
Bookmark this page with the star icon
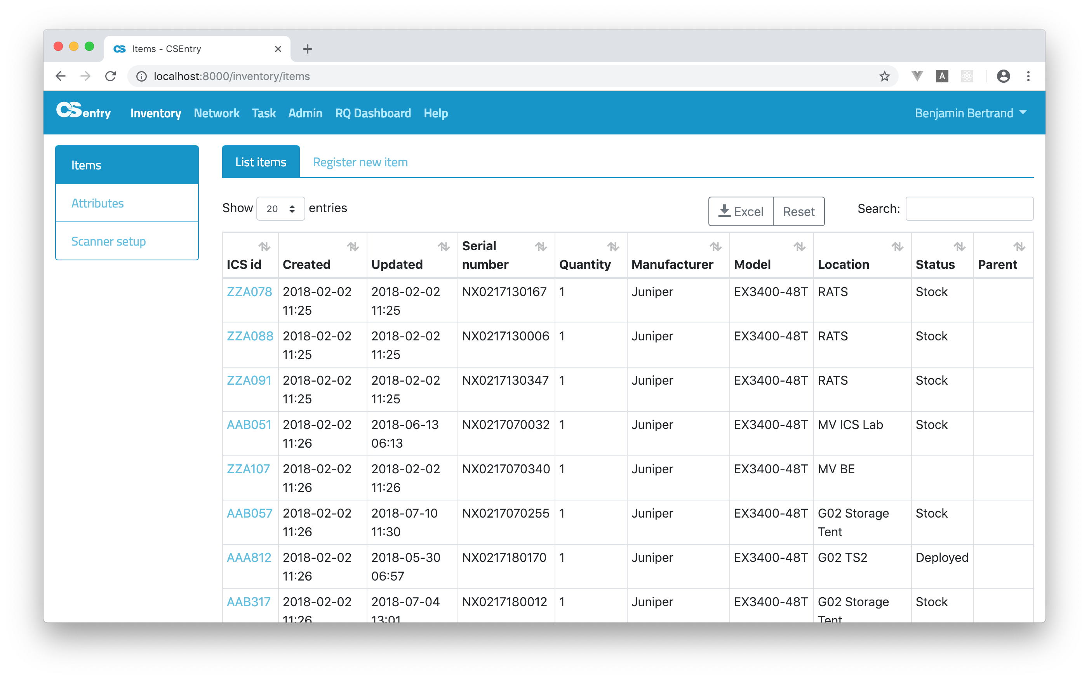click(884, 77)
